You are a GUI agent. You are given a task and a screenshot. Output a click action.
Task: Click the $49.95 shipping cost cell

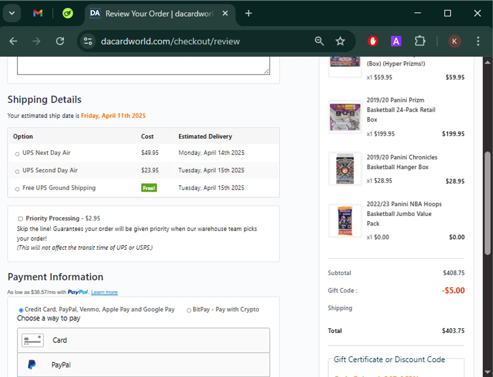pos(150,153)
